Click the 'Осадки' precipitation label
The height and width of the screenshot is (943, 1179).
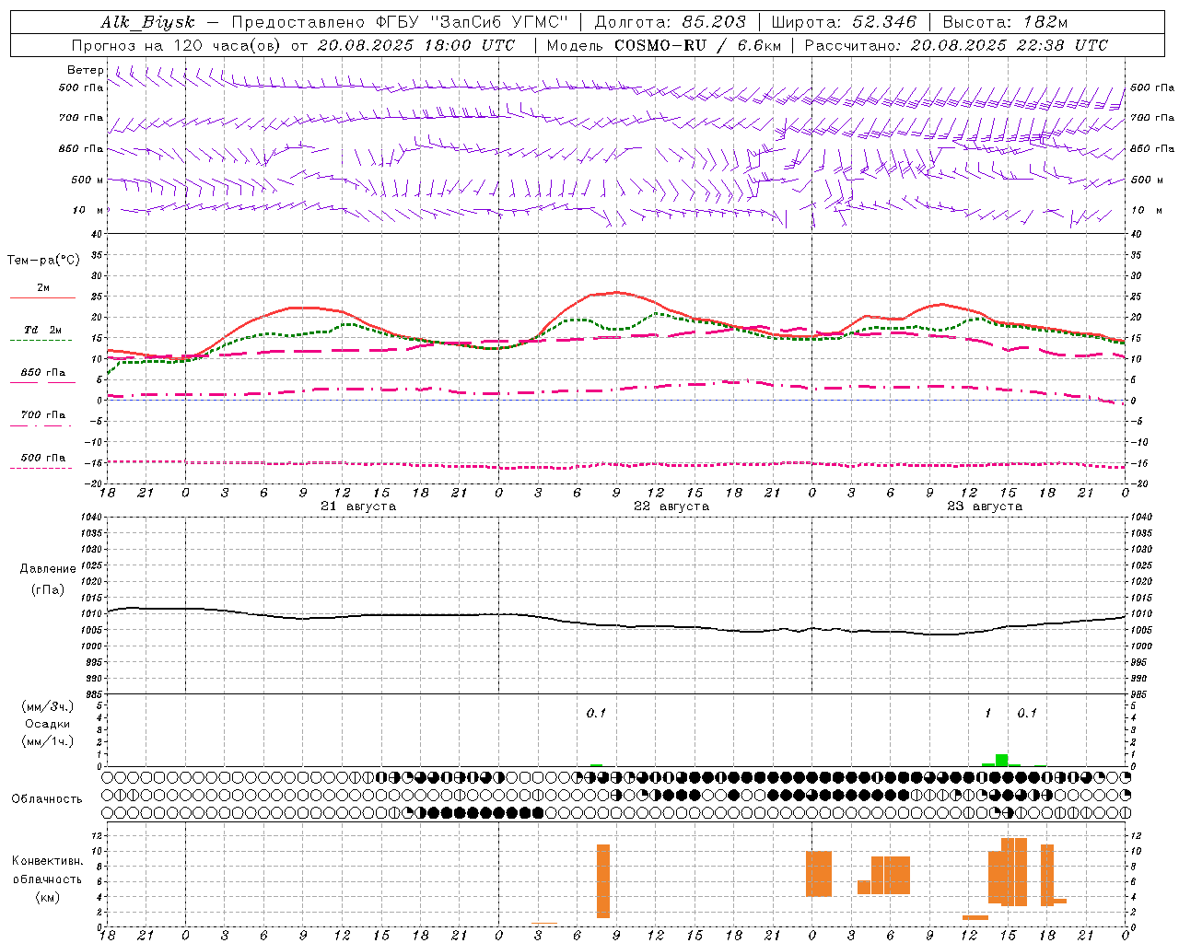coord(48,724)
